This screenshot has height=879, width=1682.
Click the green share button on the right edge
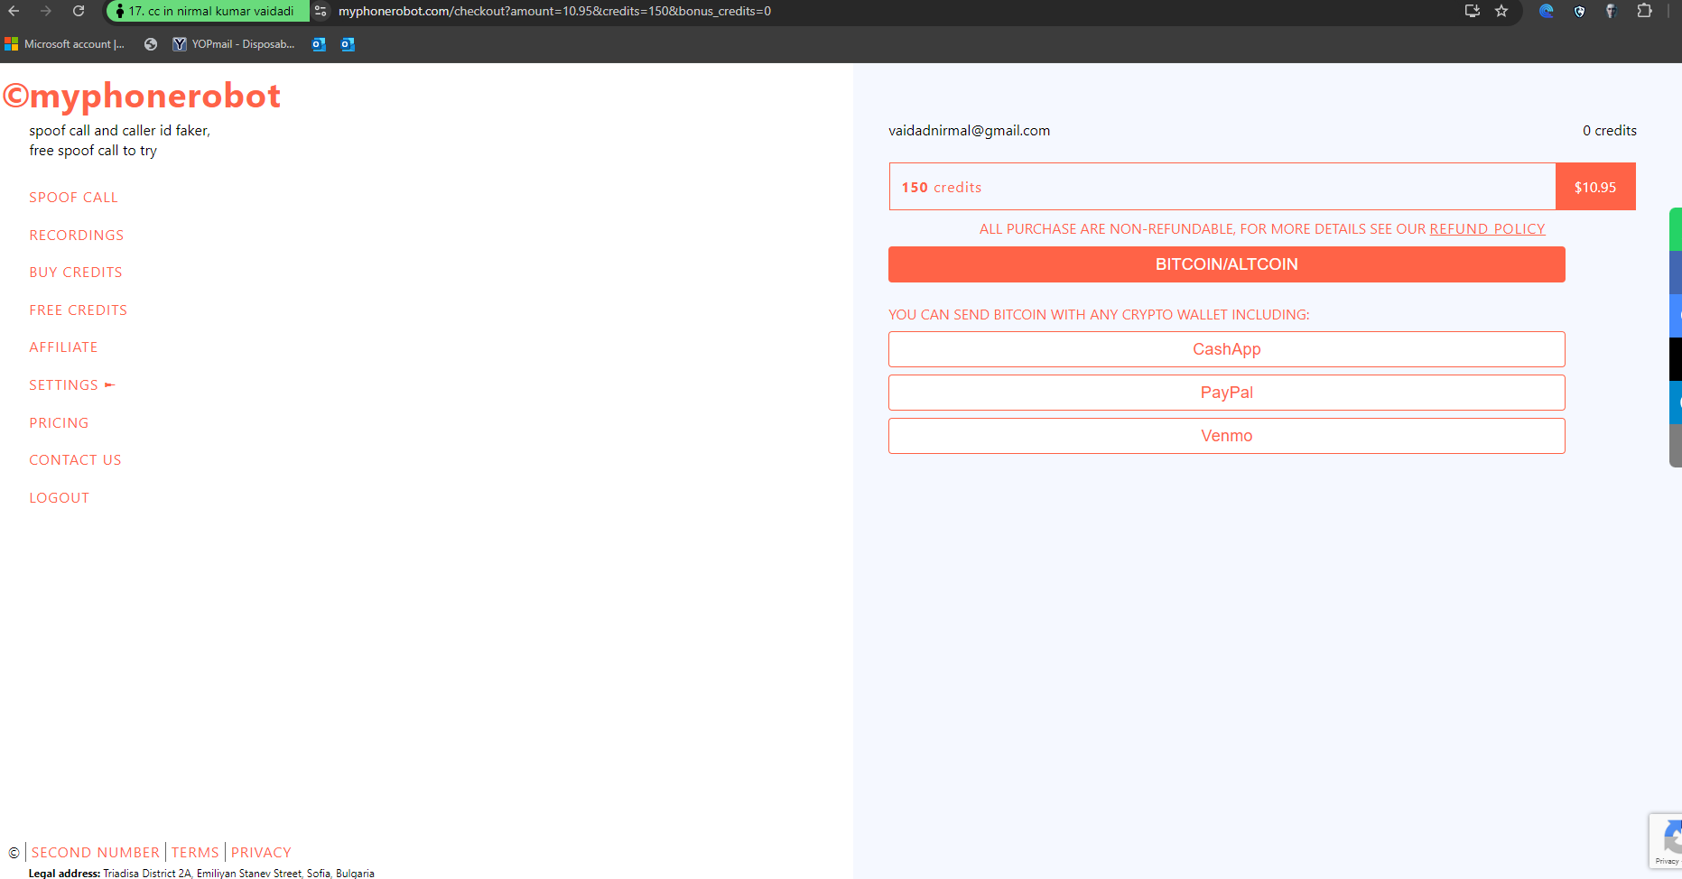[x=1676, y=229]
